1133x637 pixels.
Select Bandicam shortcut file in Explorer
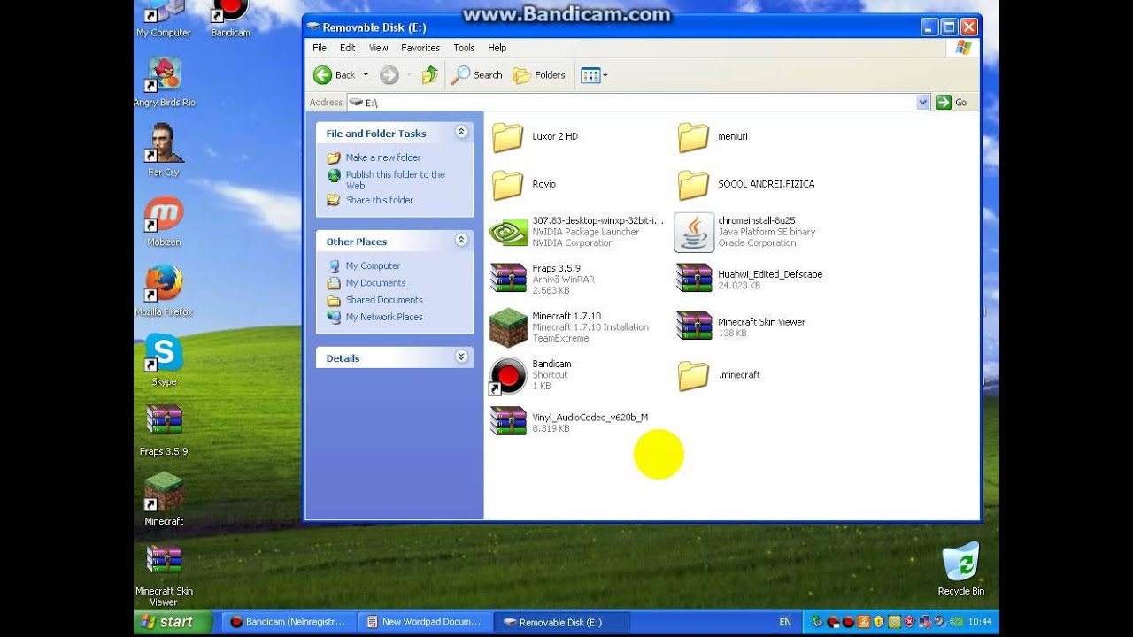point(531,375)
